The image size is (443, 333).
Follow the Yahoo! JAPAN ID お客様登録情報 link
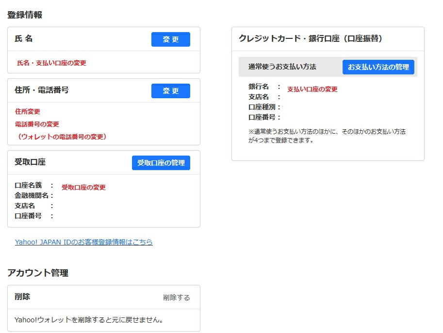pyautogui.click(x=83, y=242)
